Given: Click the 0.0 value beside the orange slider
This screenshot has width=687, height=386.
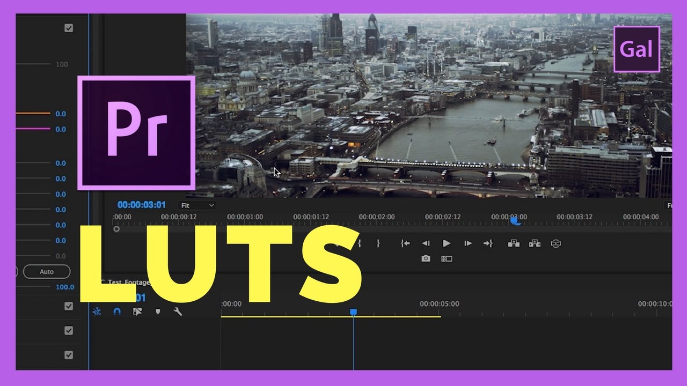Looking at the screenshot, I should click(61, 114).
